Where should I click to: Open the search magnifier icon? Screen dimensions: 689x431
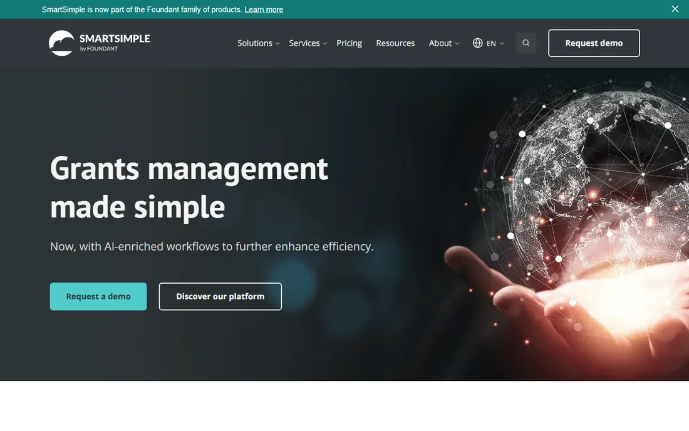tap(526, 43)
